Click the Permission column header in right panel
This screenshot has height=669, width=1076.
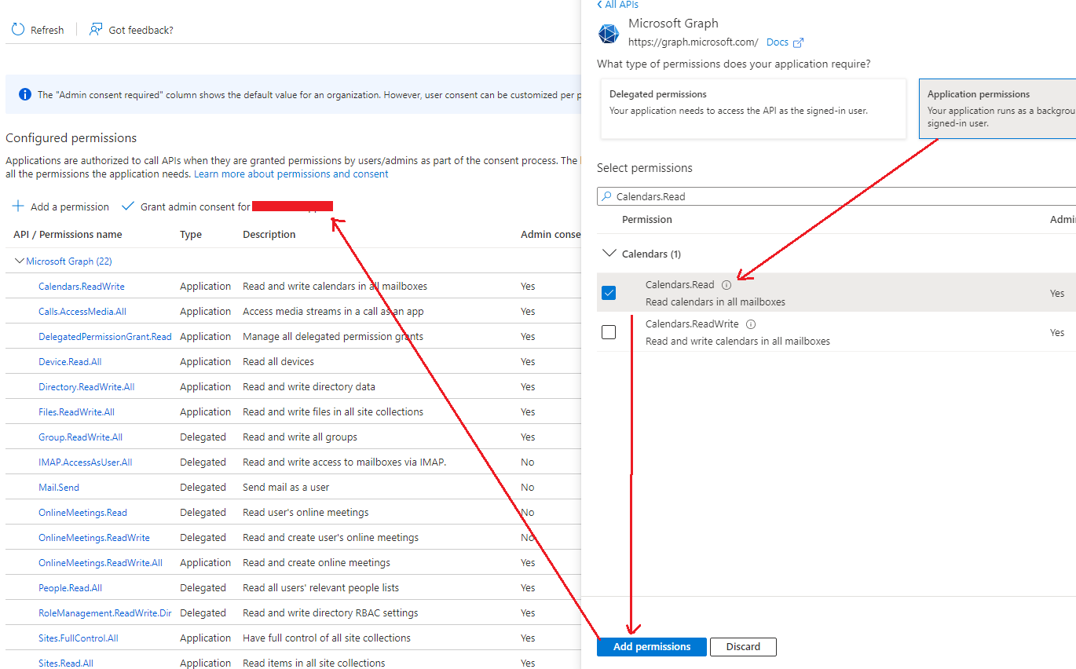pos(647,220)
